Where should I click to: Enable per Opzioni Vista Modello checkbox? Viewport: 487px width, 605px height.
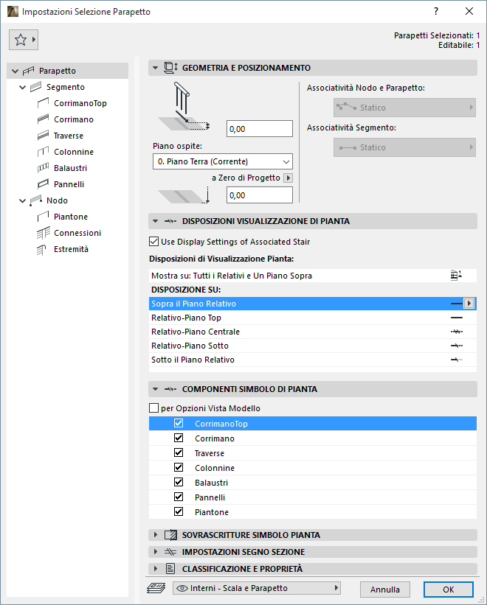pos(153,408)
